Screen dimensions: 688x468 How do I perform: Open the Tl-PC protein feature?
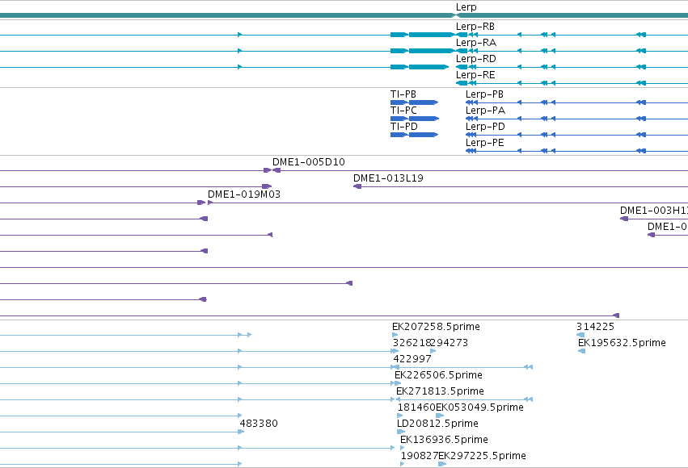(403, 111)
